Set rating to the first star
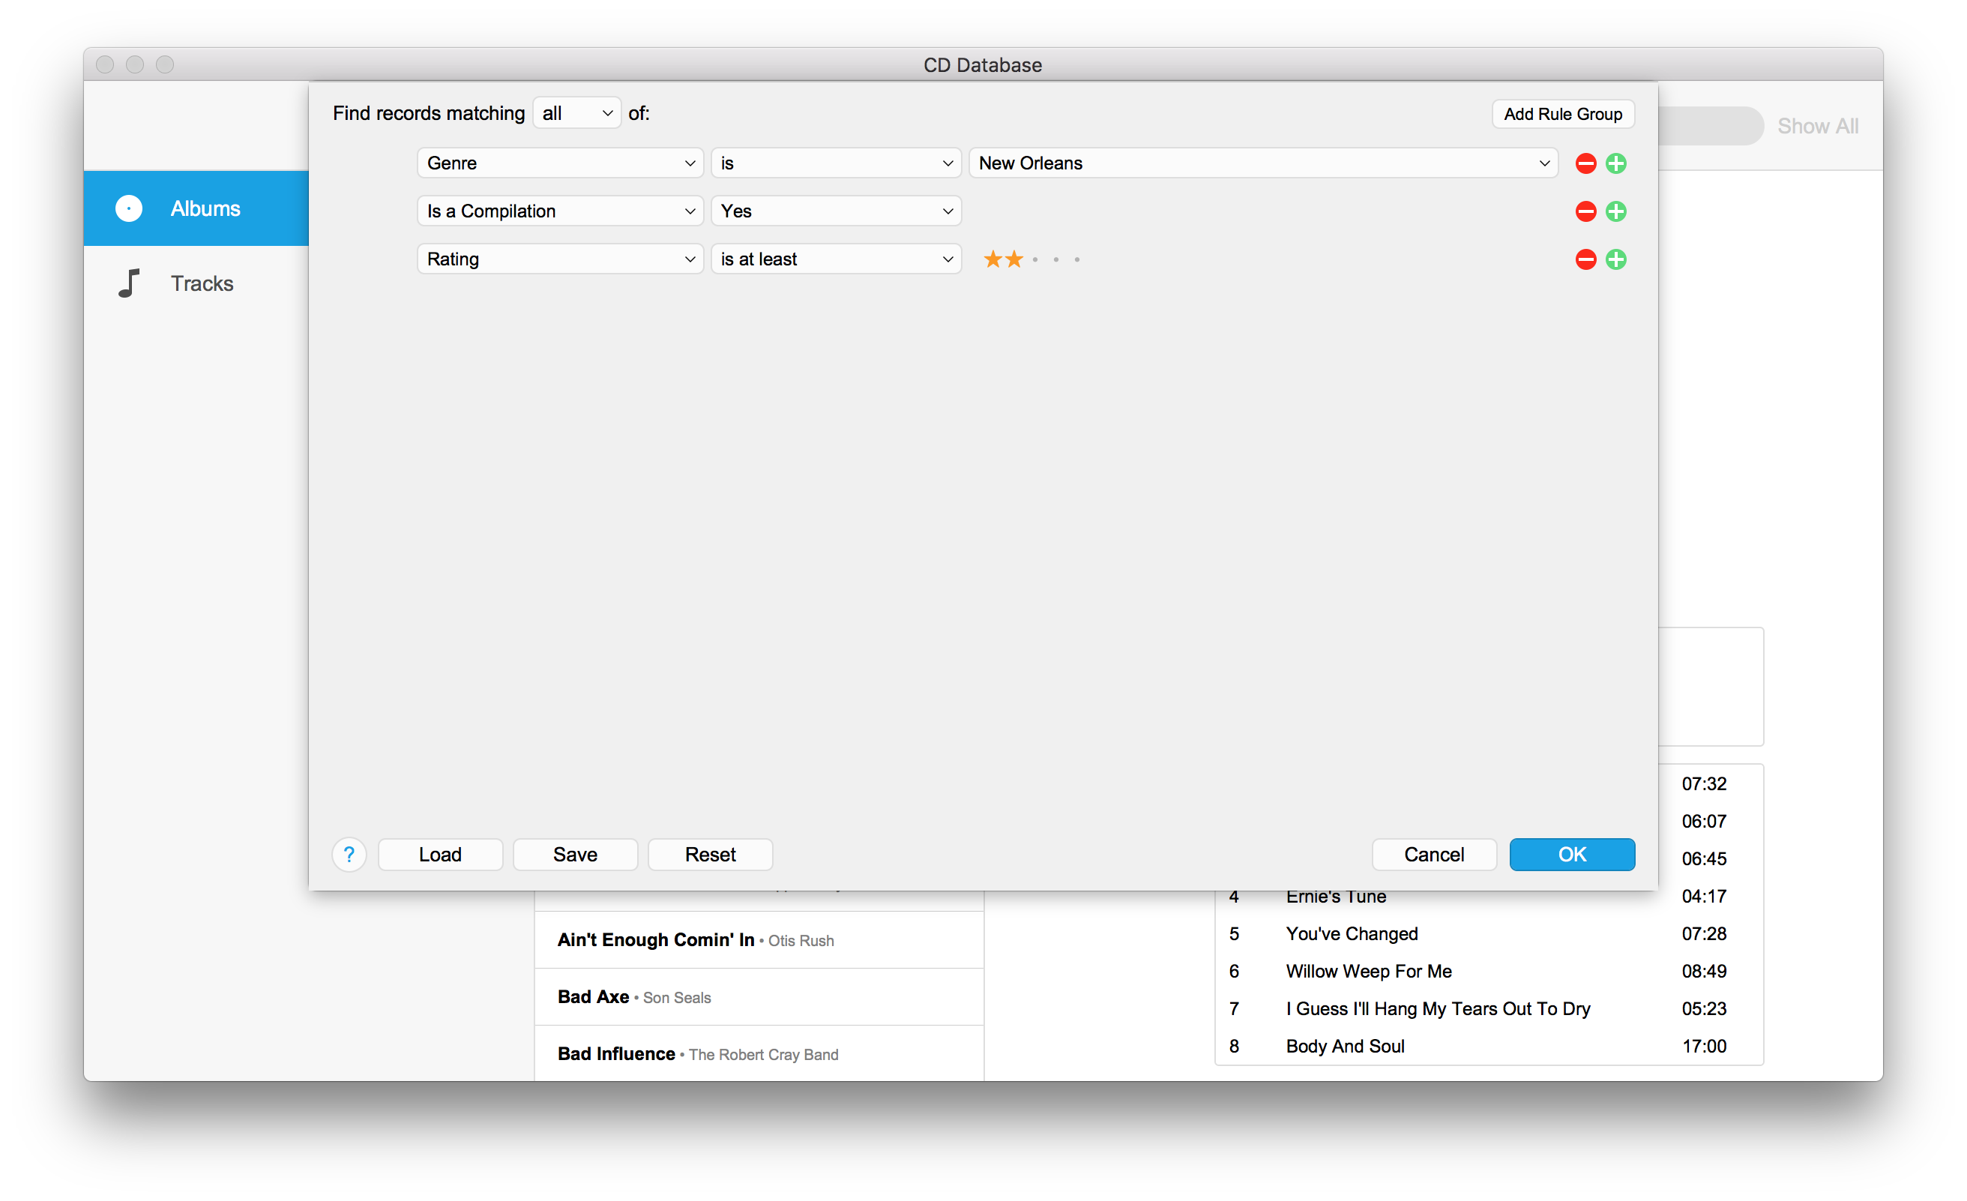This screenshot has width=1967, height=1201. pos(992,259)
